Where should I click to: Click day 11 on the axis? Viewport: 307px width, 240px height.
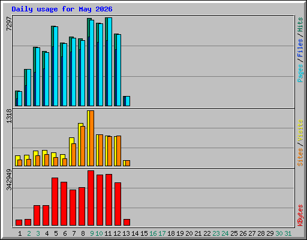click(108, 233)
